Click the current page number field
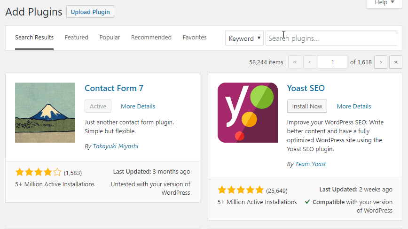The image size is (408, 229). coord(332,62)
